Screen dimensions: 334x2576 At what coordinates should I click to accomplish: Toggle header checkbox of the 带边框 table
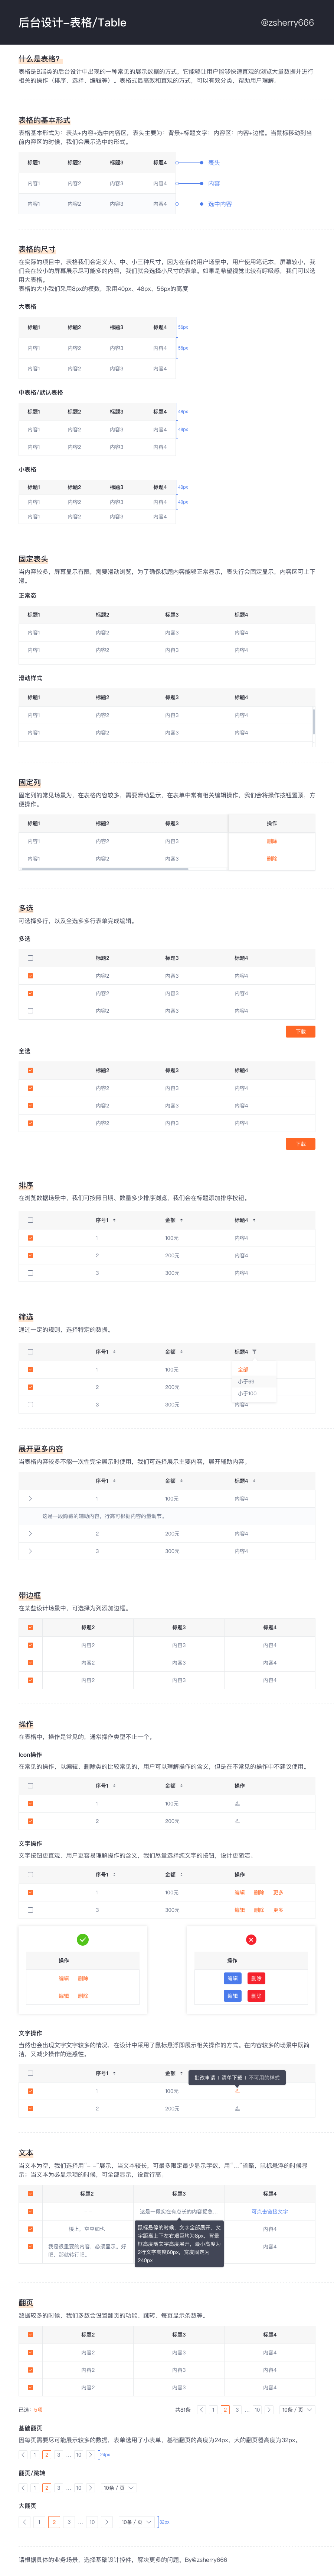tap(31, 1627)
